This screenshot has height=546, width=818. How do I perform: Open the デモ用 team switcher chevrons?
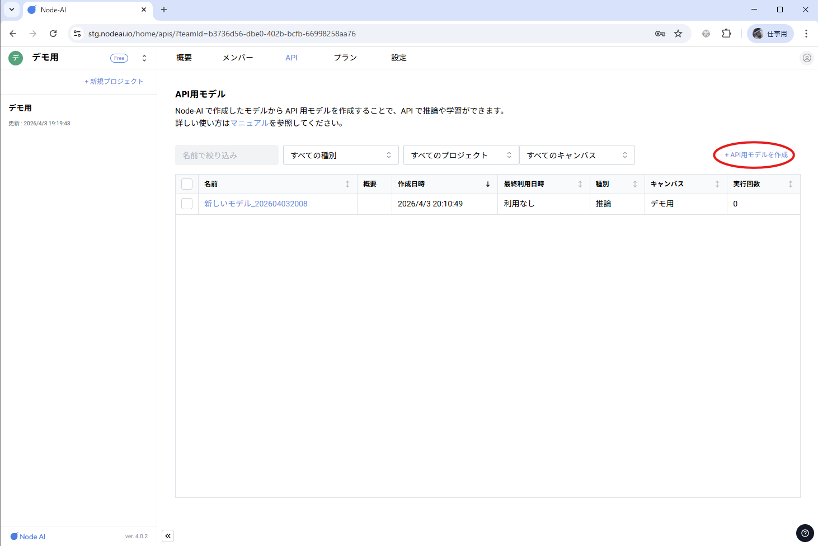tap(144, 58)
